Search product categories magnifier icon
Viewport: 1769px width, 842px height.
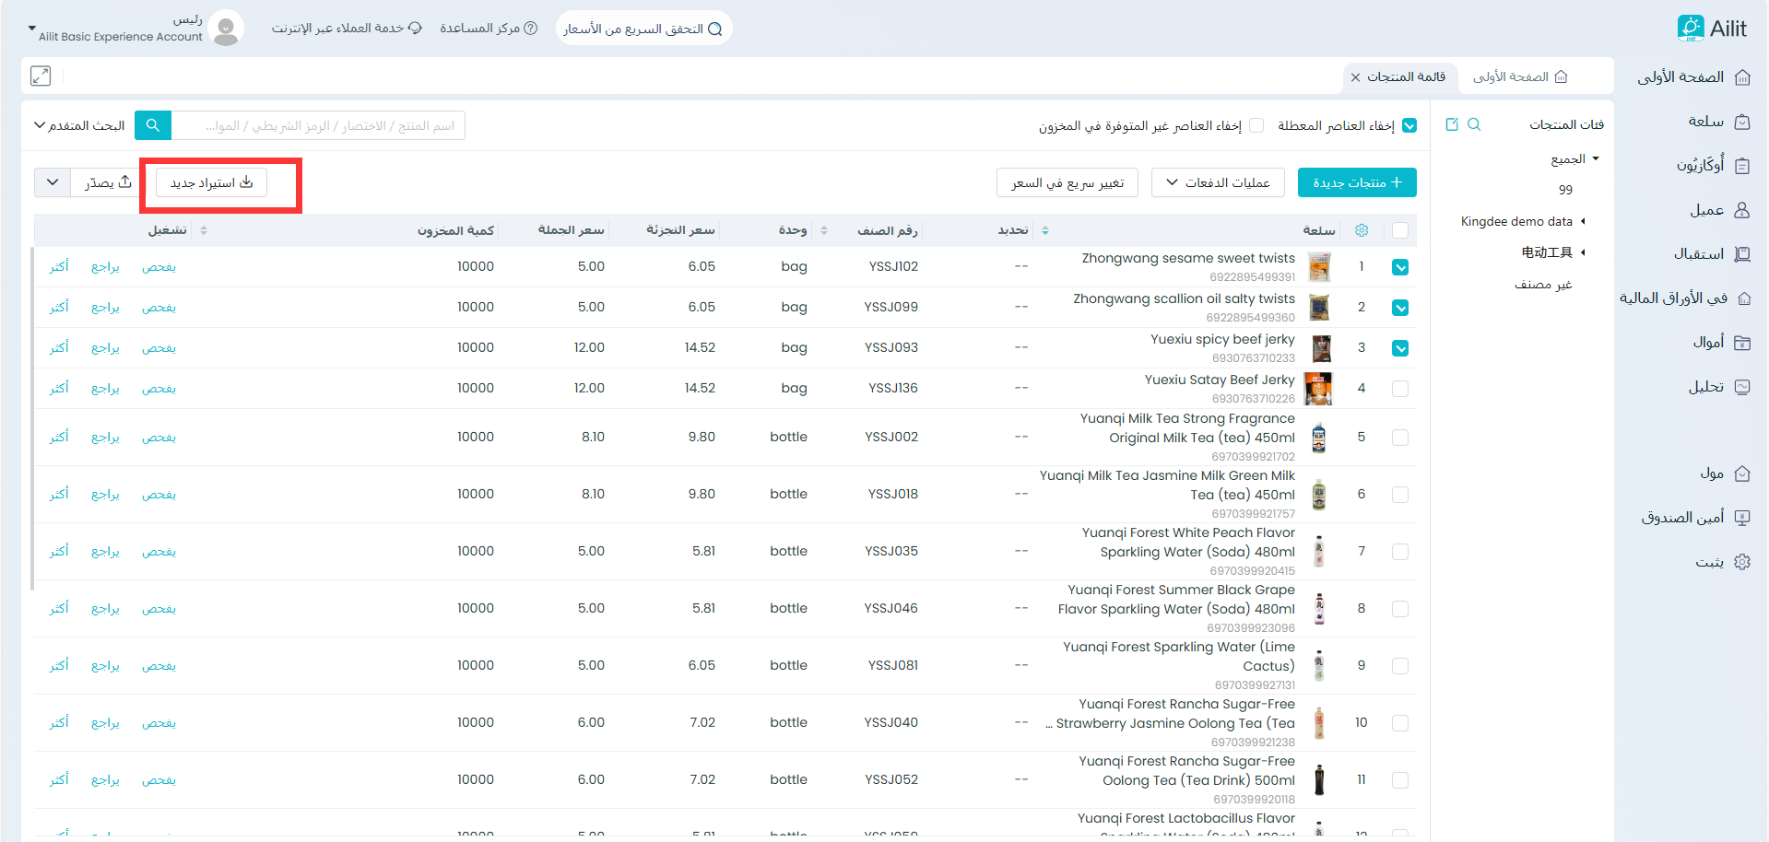(x=1474, y=124)
